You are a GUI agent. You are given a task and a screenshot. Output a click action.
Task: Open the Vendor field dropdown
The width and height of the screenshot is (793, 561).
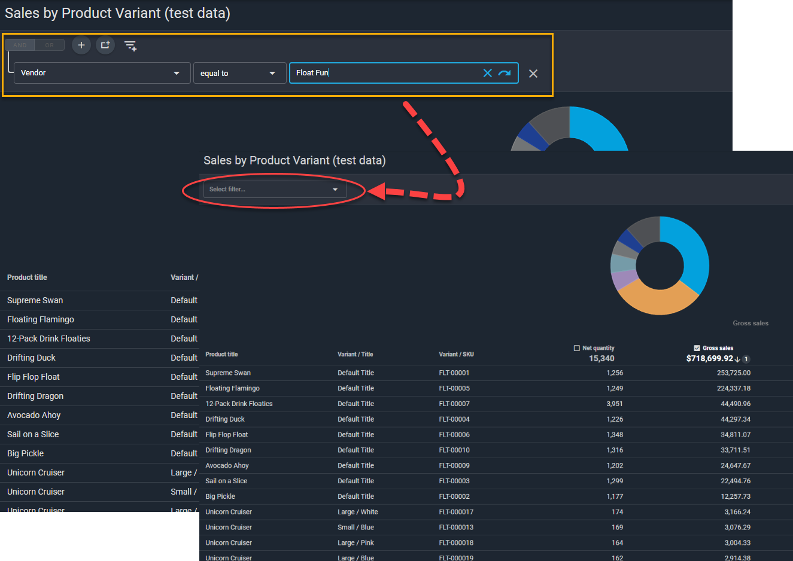pyautogui.click(x=102, y=73)
